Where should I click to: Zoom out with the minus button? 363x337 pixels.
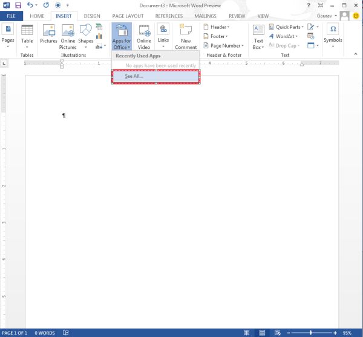pyautogui.click(x=288, y=333)
